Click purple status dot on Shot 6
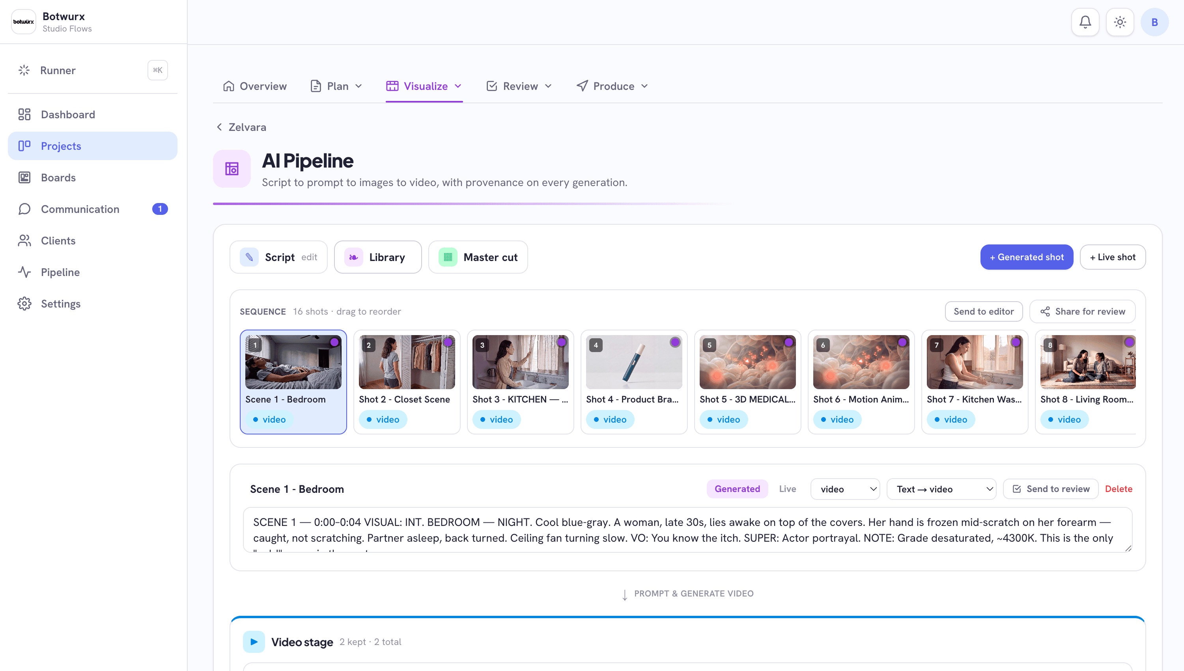The image size is (1184, 671). coord(902,342)
